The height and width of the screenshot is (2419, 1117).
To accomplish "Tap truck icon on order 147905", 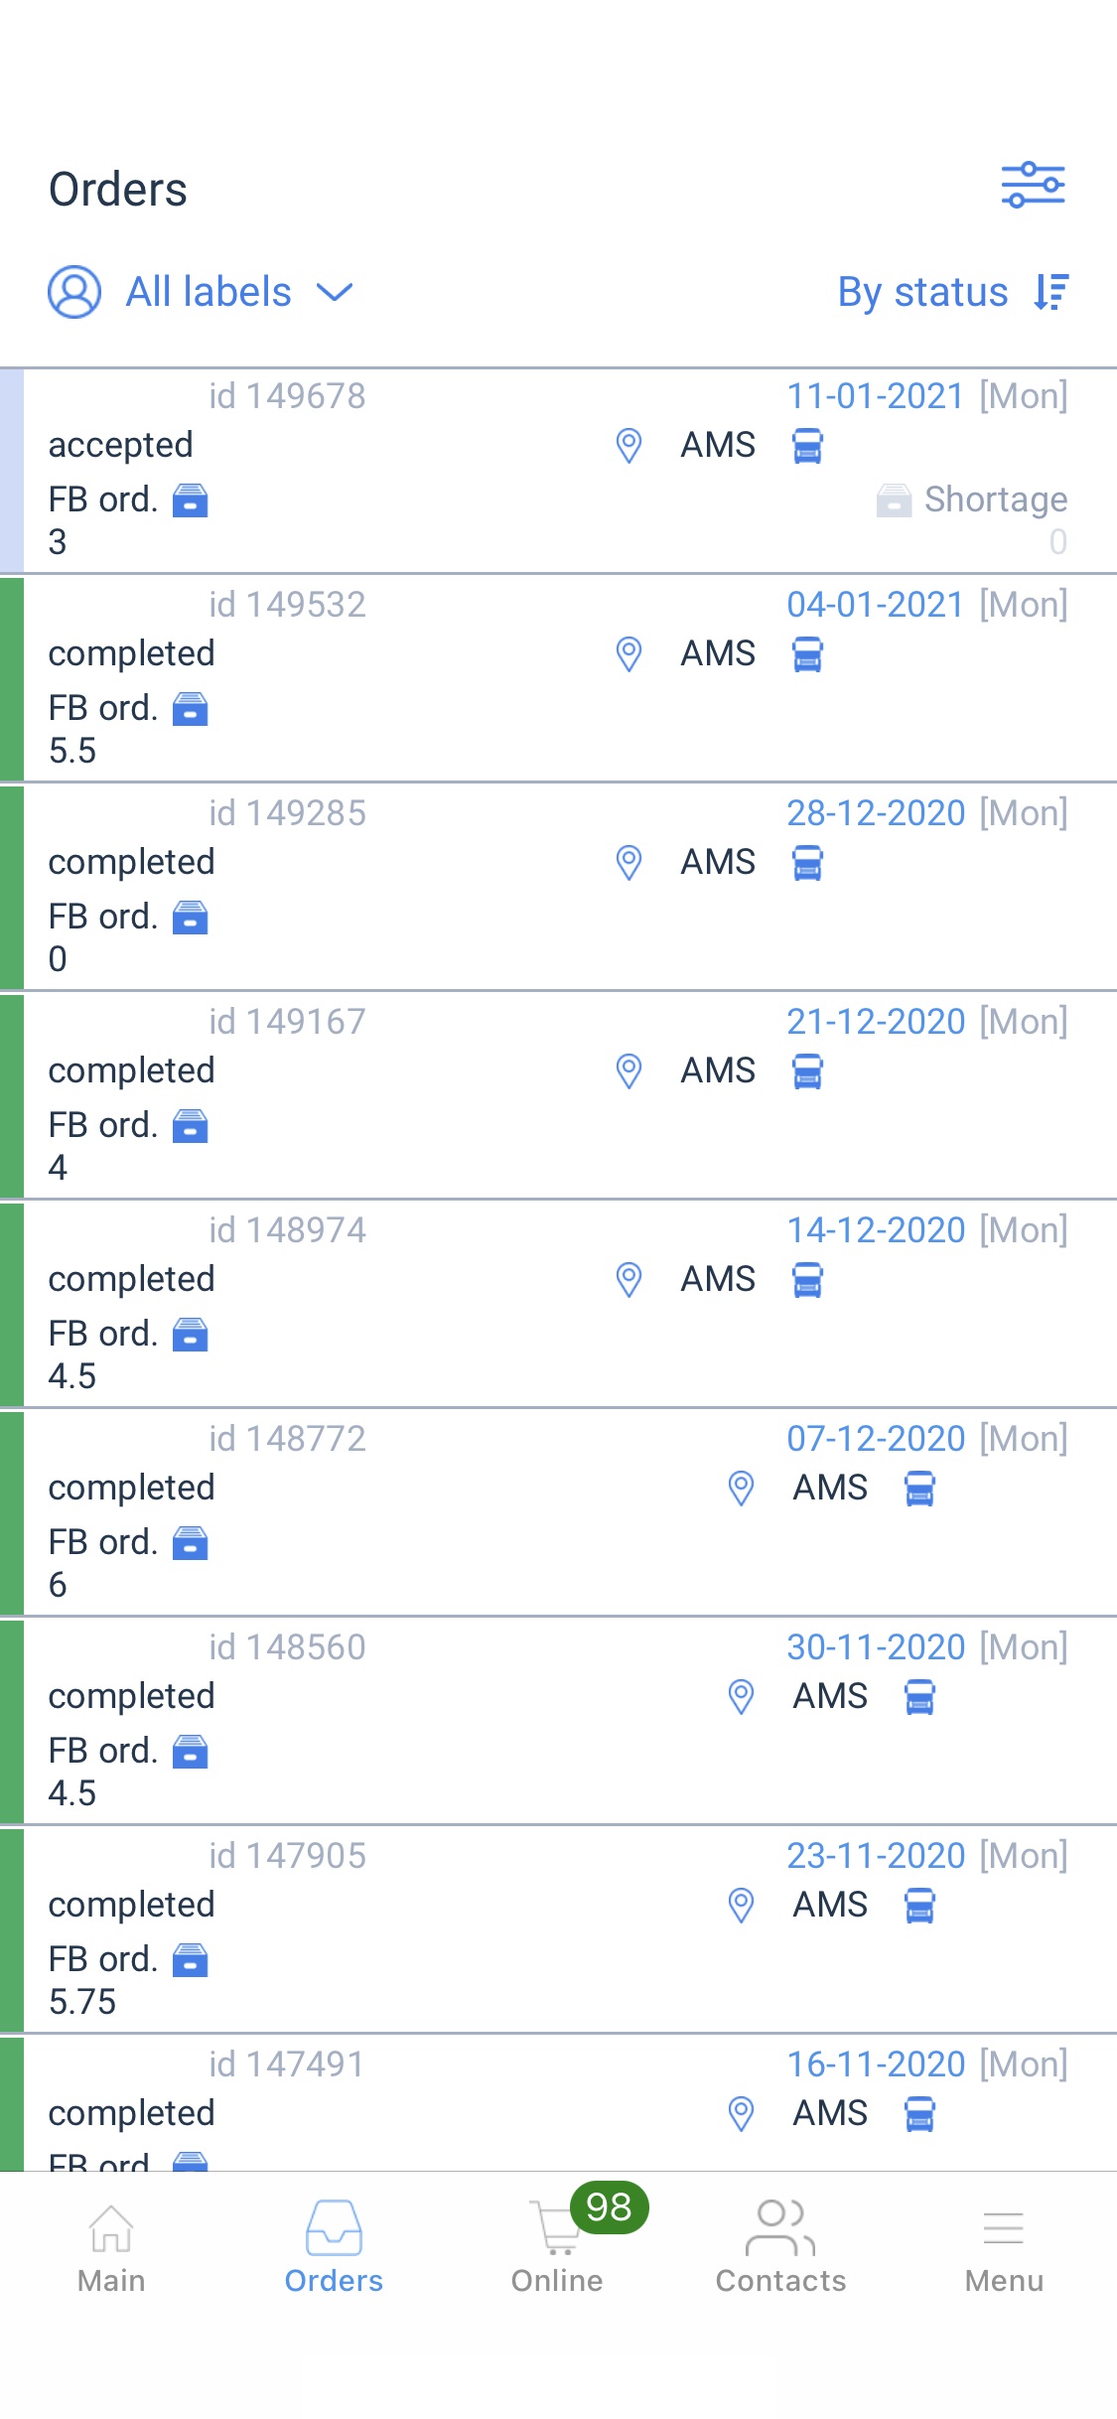I will (x=919, y=1906).
